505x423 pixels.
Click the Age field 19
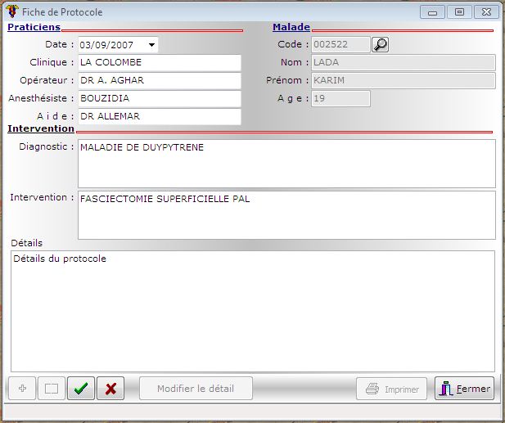[x=340, y=98]
